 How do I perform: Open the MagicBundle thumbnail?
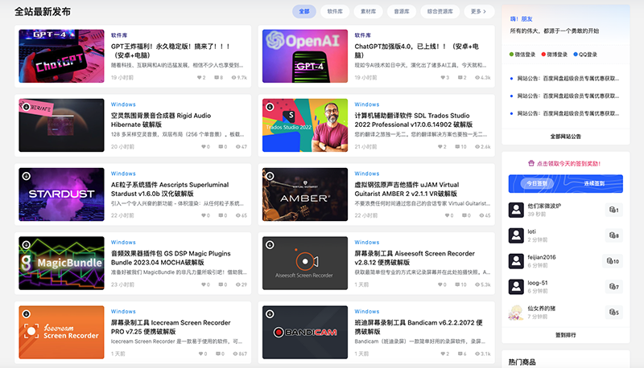tap(62, 263)
